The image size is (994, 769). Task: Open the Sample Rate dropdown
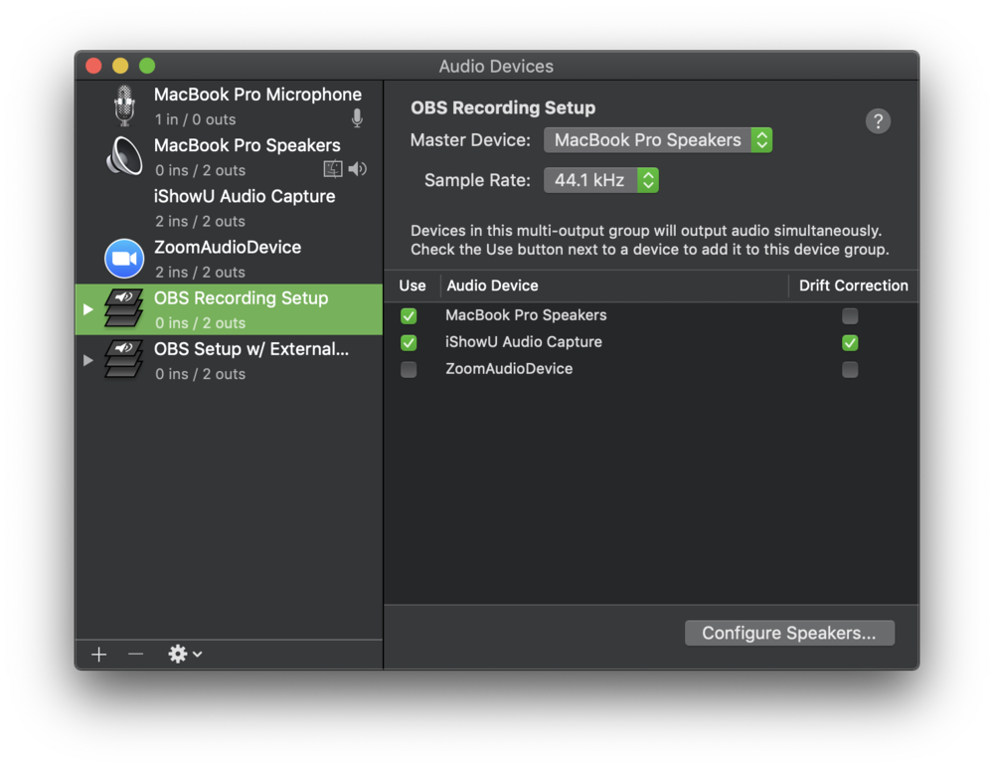pos(601,180)
